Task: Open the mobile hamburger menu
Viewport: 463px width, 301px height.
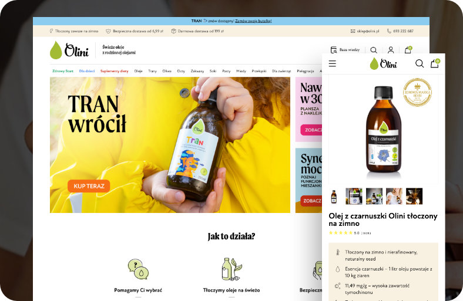Action: point(333,63)
